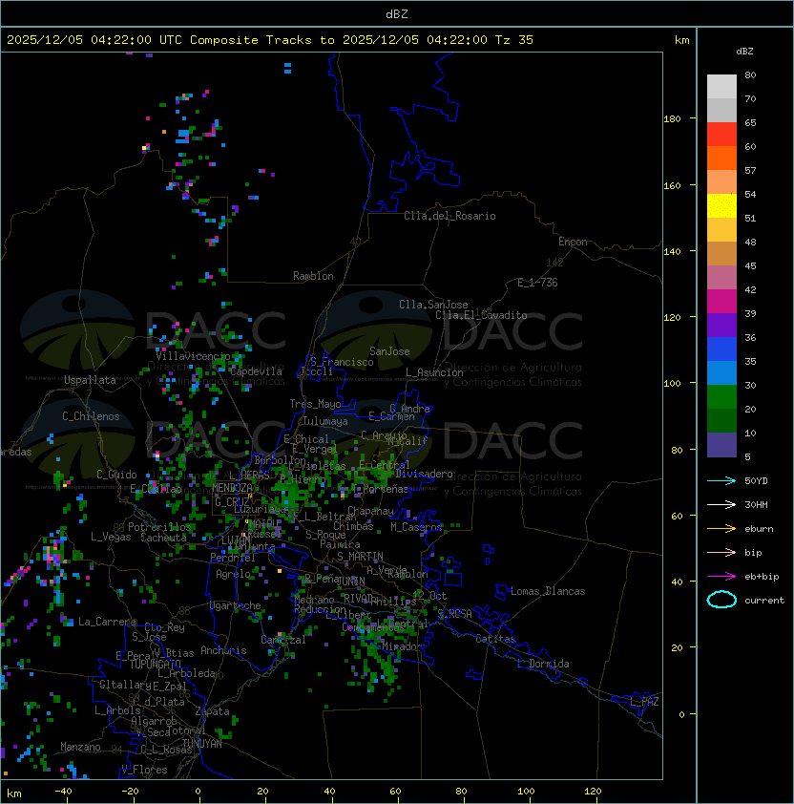Click the dBZ title in the window header
794x804 pixels.
(397, 13)
